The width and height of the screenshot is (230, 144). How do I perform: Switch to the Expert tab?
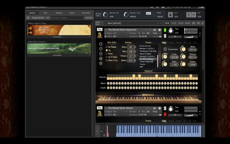[x=72, y=13]
